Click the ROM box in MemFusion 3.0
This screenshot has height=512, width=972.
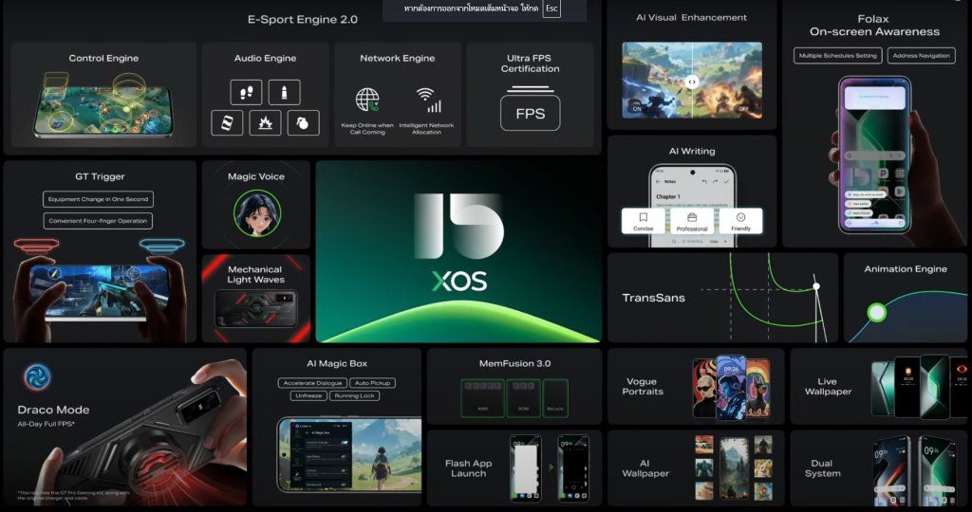click(x=523, y=398)
